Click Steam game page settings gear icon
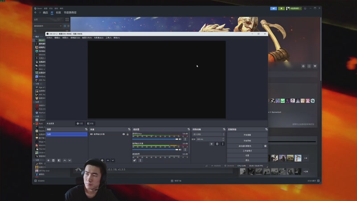The image size is (357, 201). point(303,66)
